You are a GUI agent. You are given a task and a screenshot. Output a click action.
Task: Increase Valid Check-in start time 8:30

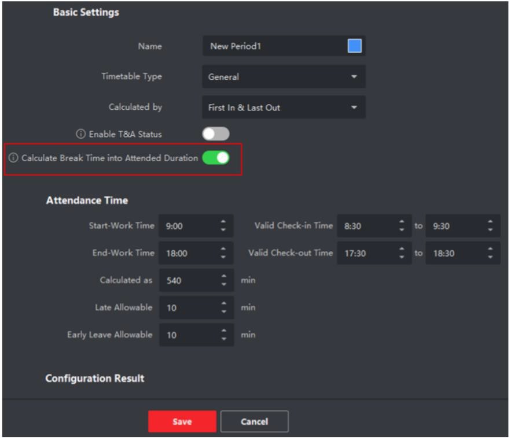[x=402, y=222]
